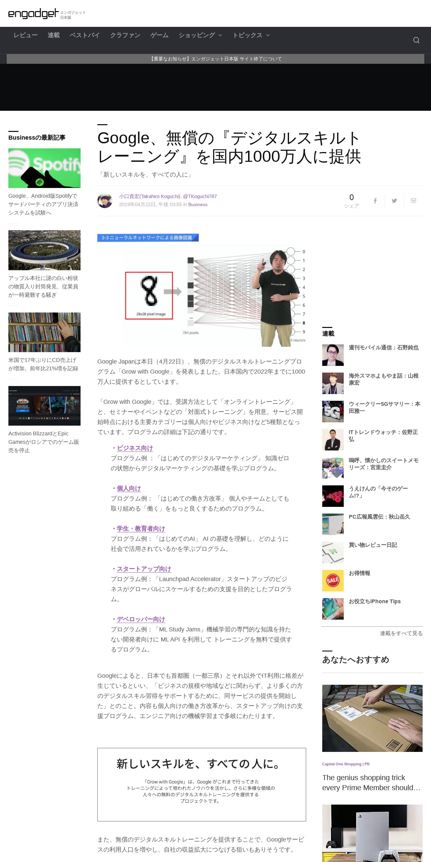Open 週刊モバイル通信：石野純也 series

(x=384, y=348)
